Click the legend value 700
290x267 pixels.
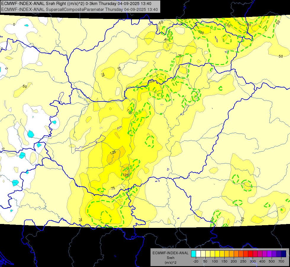(x=281, y=261)
